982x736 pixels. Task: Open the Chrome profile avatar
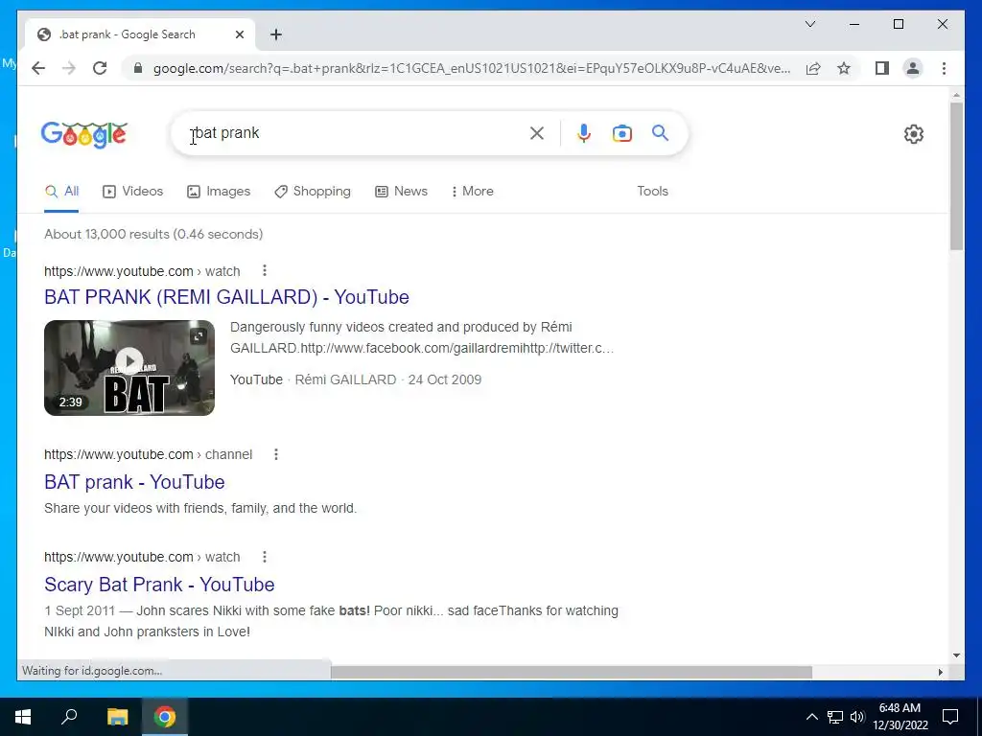point(913,68)
